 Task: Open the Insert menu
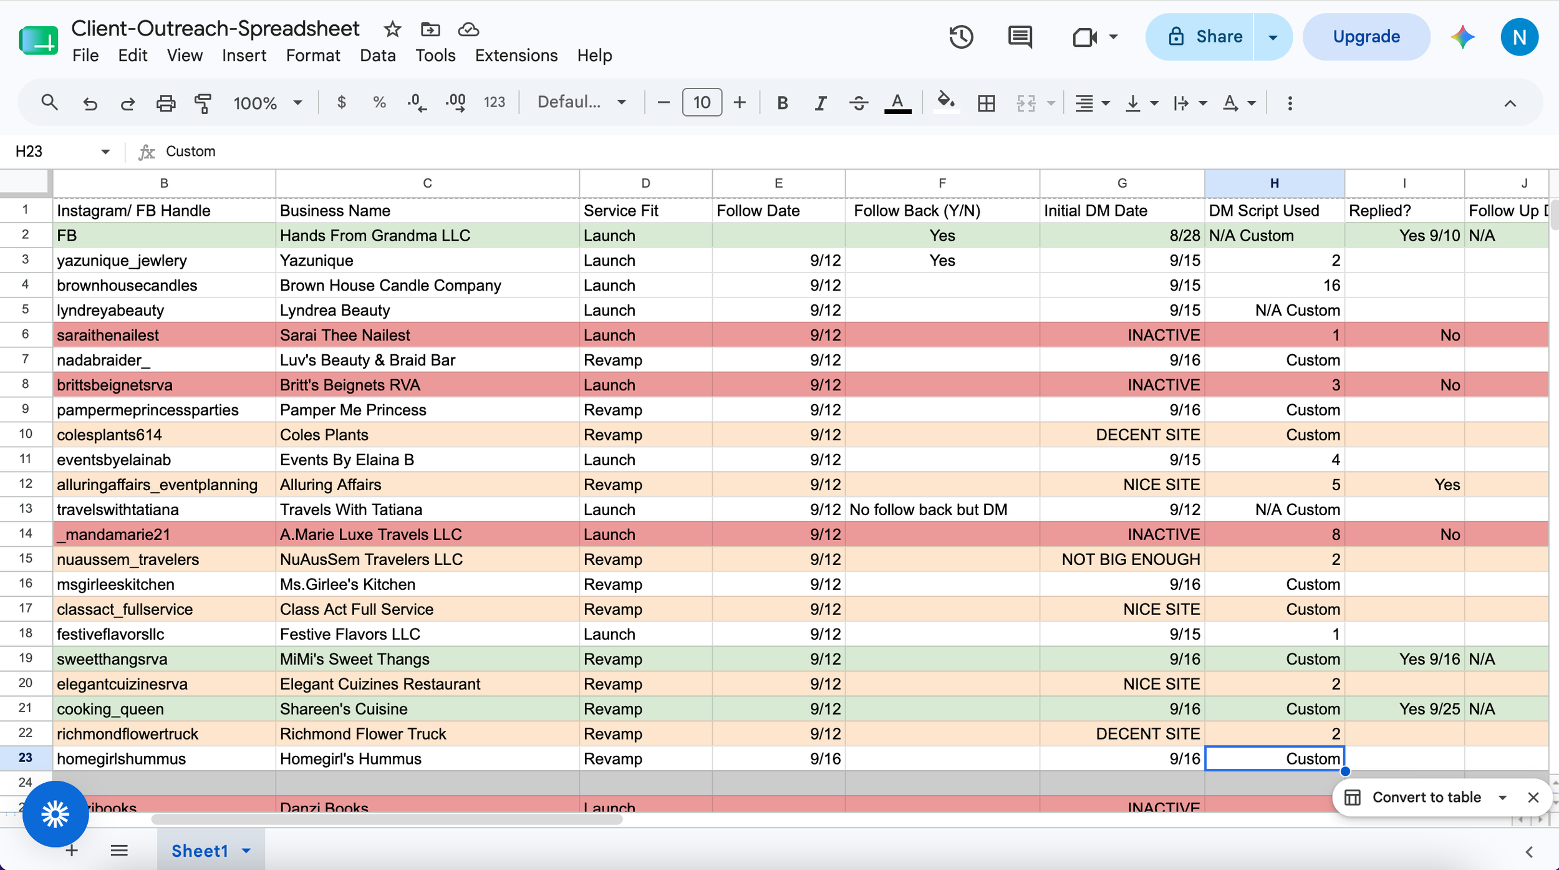click(244, 56)
